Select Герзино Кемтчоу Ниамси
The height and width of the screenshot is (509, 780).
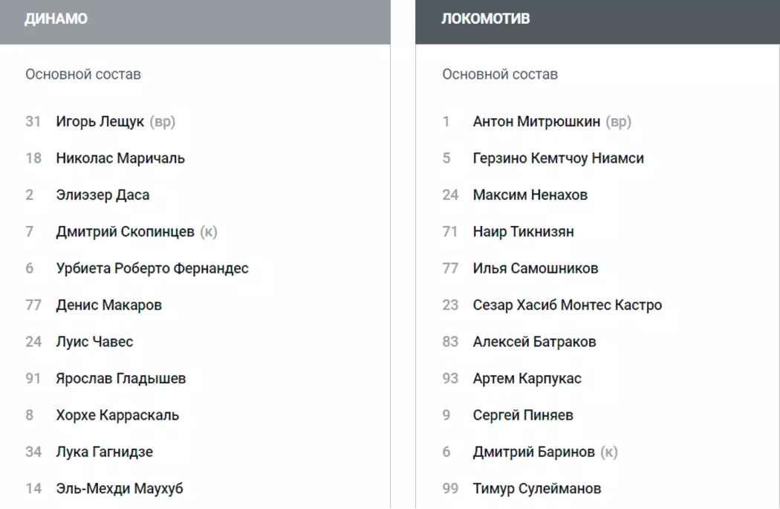[558, 158]
